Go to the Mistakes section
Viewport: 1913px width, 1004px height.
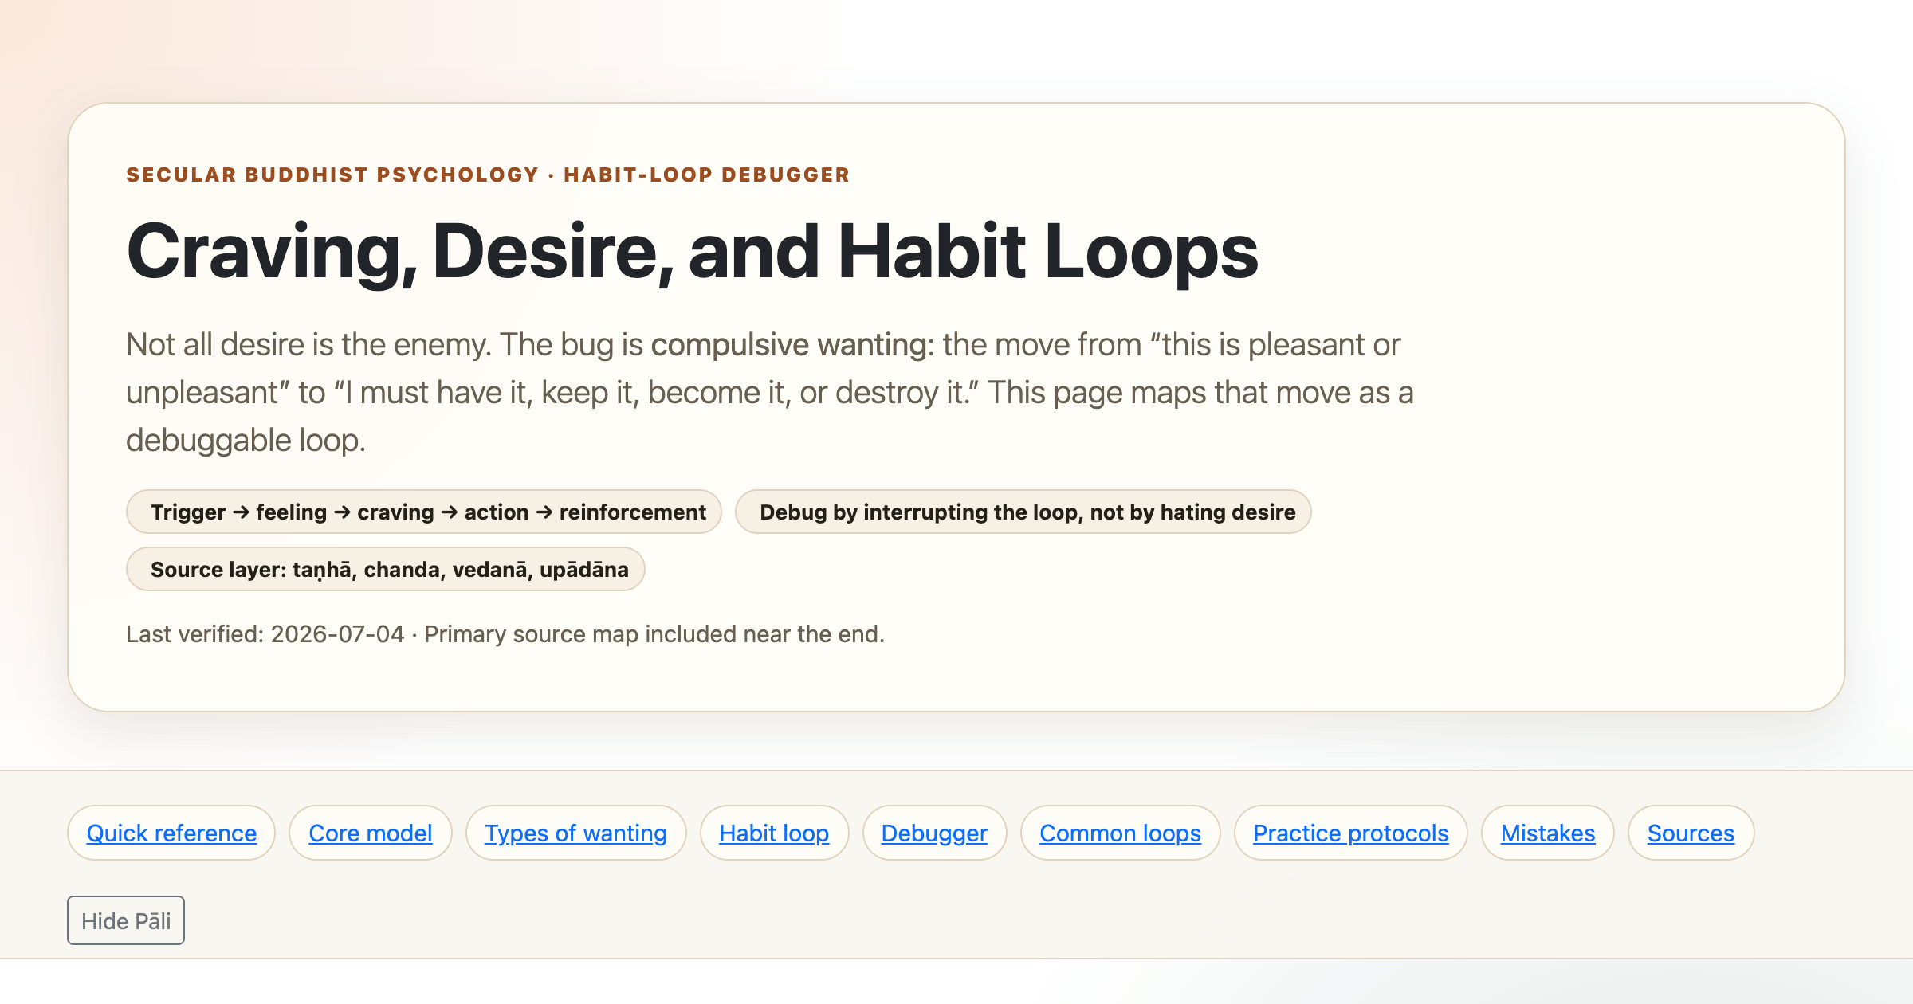(1548, 833)
